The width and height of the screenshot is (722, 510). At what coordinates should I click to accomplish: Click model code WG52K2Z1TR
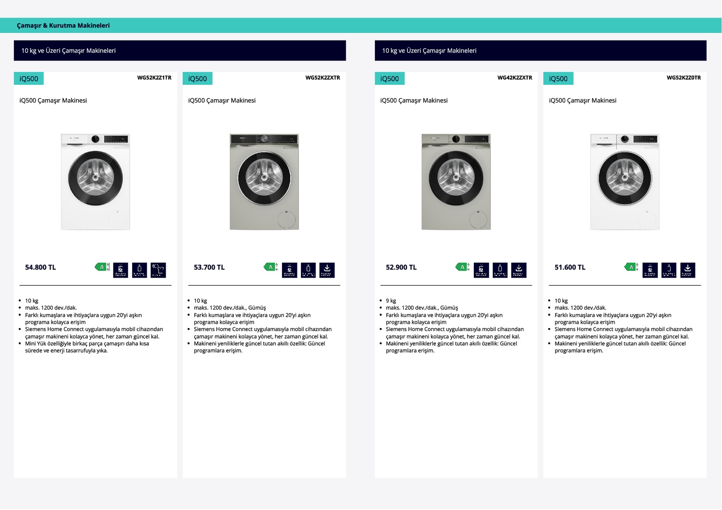point(154,78)
